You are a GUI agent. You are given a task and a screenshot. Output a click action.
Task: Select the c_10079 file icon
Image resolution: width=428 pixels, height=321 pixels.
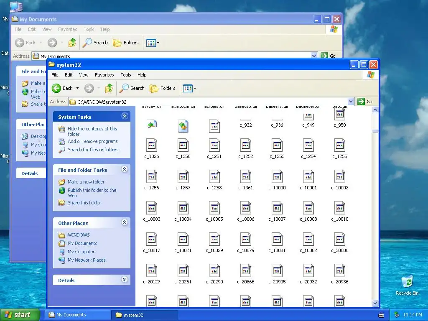[x=246, y=239]
